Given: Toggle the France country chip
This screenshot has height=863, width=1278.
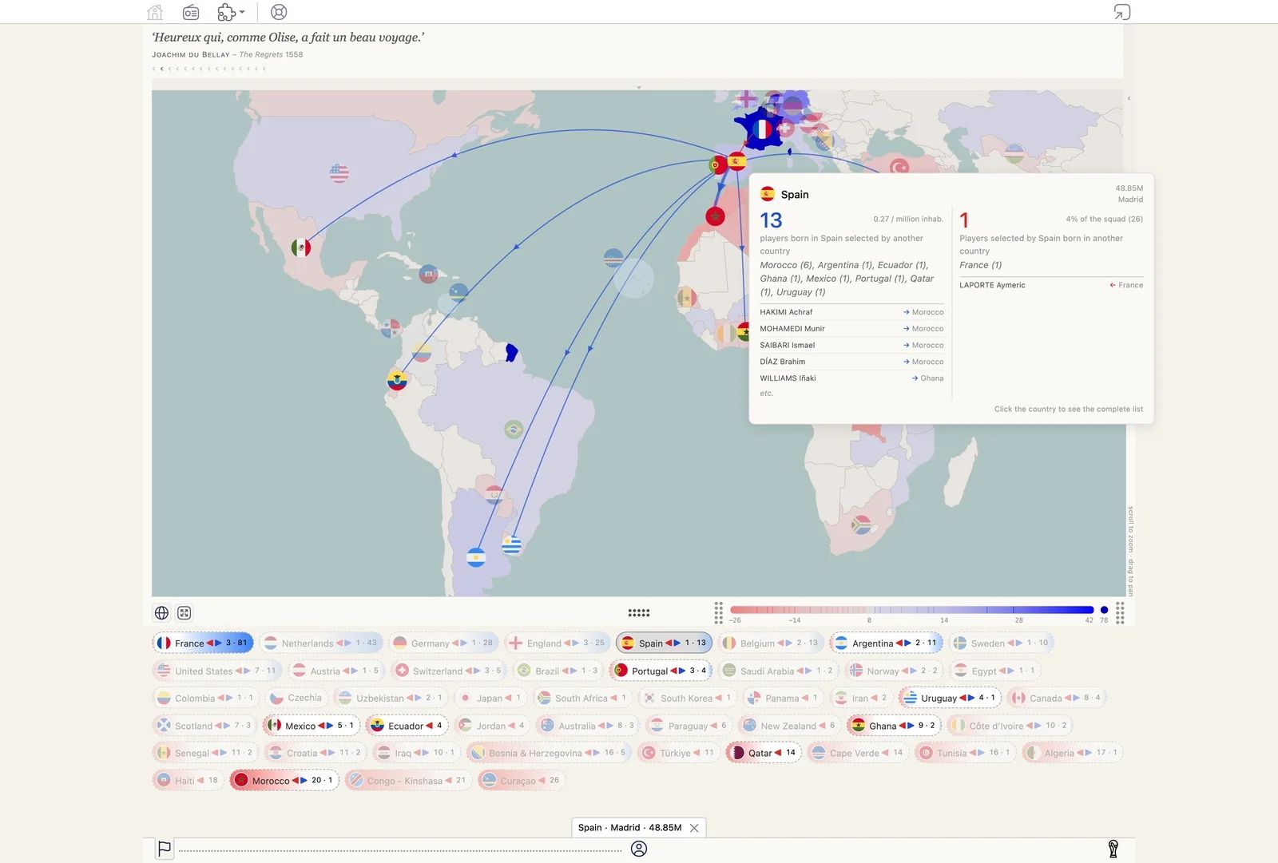Looking at the screenshot, I should point(203,643).
